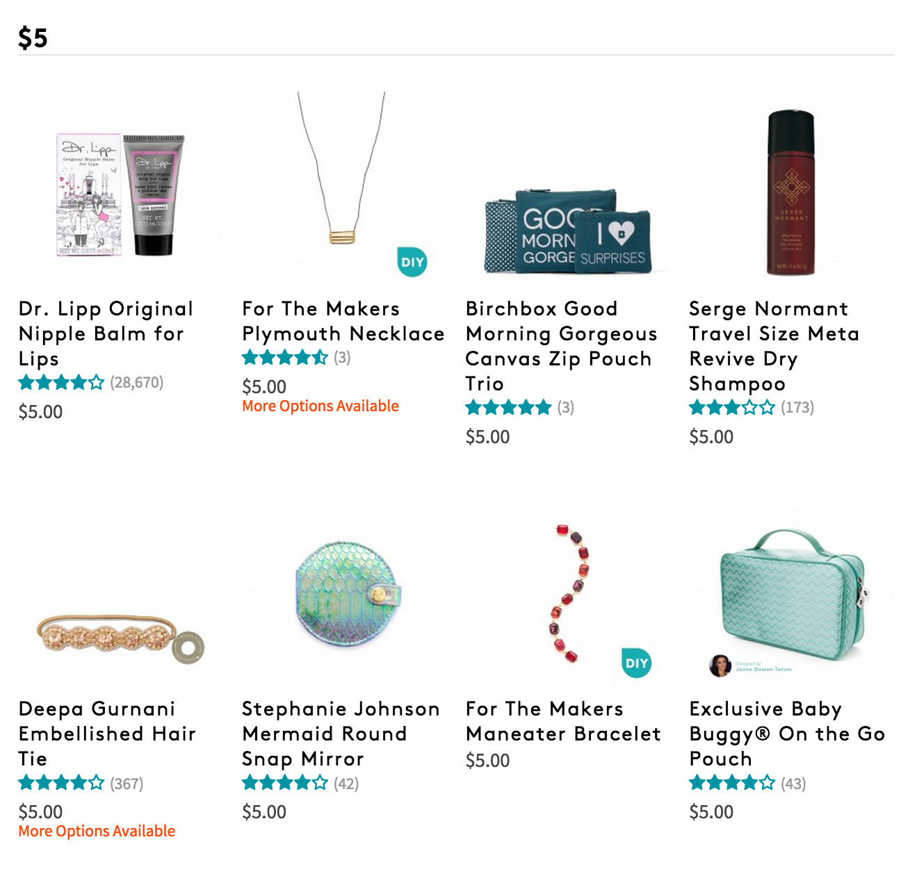Open the Serge Normant Meta Revive Dry Shampoo title
Screen dimensions: 901x885
click(x=774, y=346)
